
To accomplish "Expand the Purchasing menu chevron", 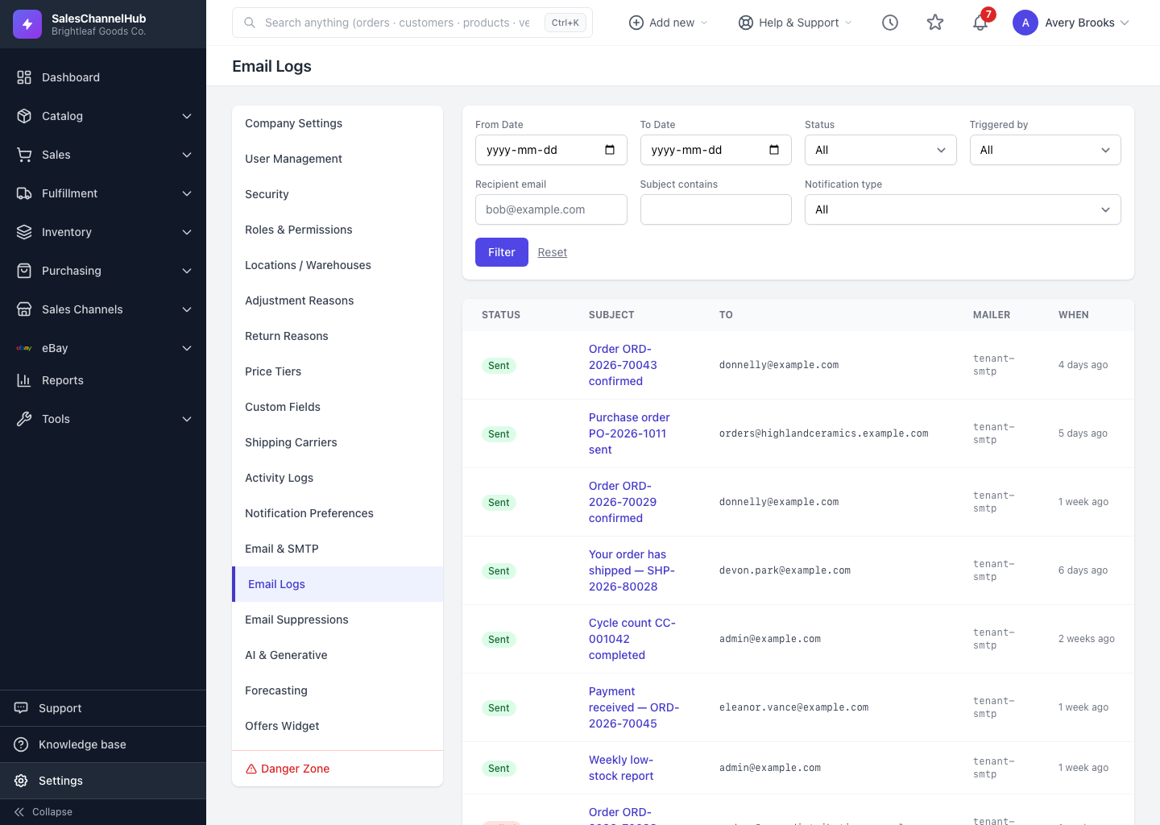I will click(187, 271).
